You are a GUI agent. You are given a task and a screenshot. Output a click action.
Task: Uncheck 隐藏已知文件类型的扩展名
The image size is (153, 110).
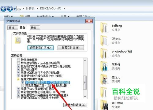(x=18, y=89)
